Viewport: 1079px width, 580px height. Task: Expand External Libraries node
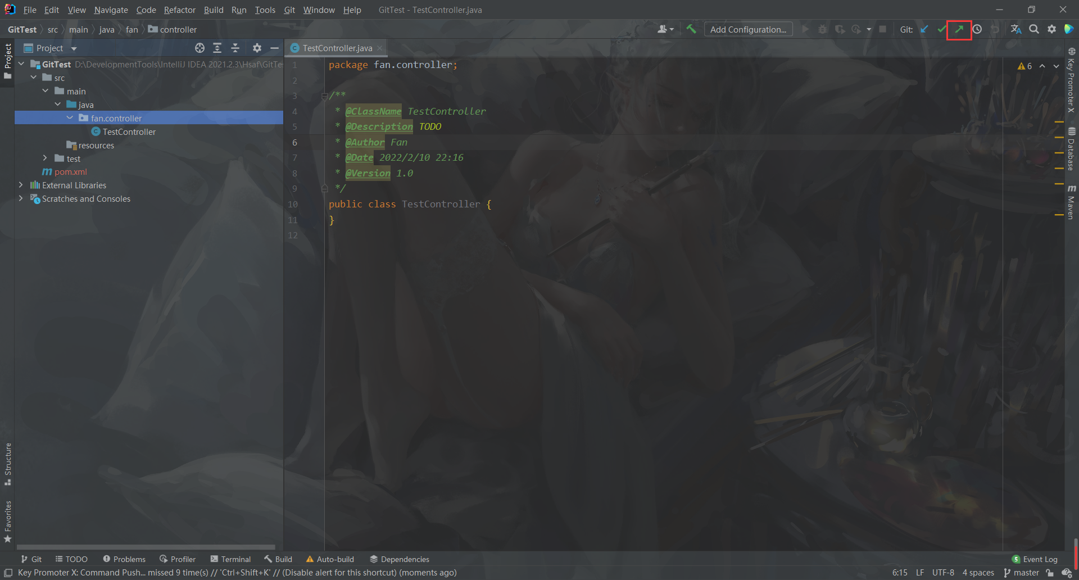21,185
